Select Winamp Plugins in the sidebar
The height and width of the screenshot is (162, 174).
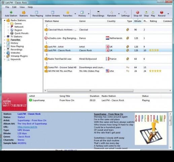coord(19,56)
